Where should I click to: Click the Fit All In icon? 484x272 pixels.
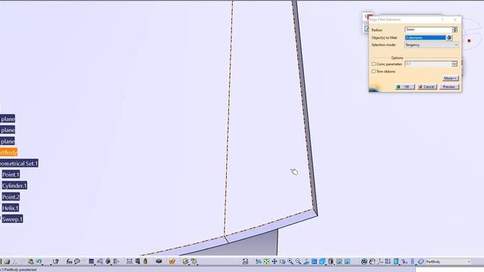tap(266, 261)
